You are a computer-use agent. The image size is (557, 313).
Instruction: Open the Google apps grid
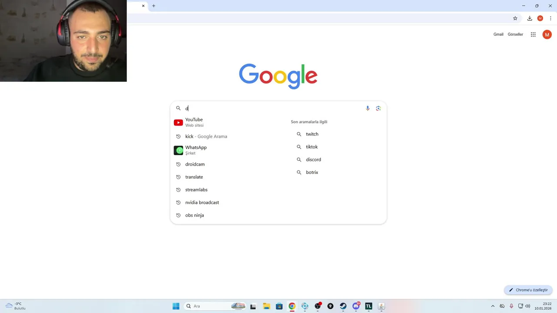click(x=533, y=34)
